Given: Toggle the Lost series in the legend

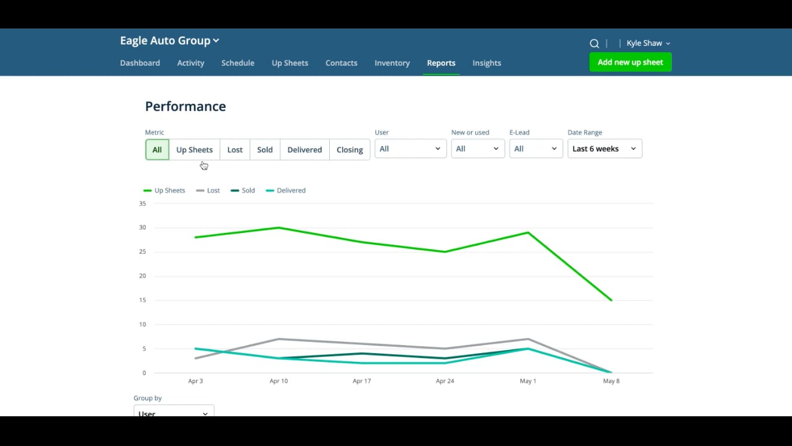Looking at the screenshot, I should [x=208, y=191].
